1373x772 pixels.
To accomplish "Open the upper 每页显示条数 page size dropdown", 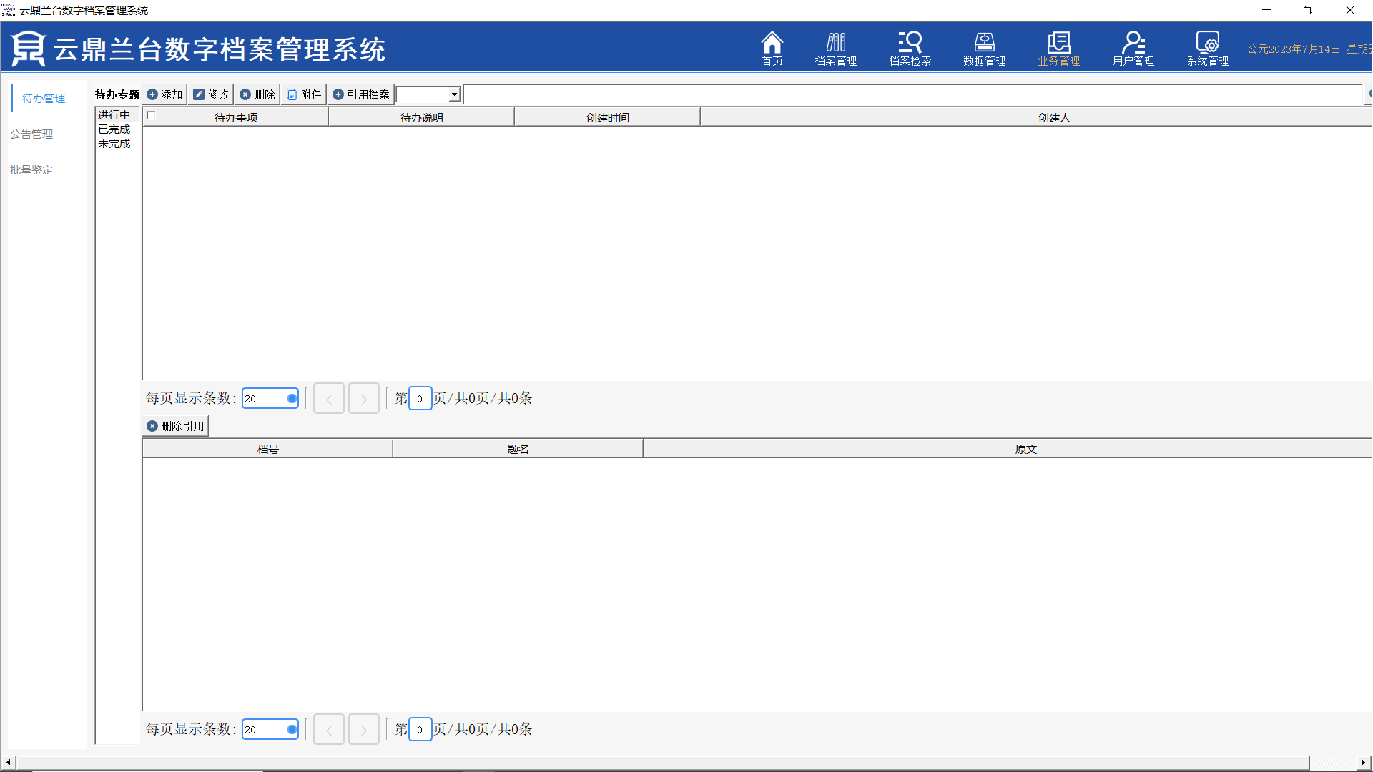I will [292, 399].
